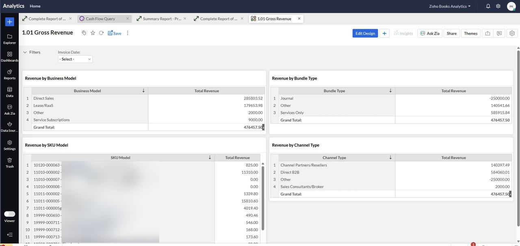Viewport: 520px width, 246px height.
Task: Sort by Business Model column arrow
Action: pos(143,91)
